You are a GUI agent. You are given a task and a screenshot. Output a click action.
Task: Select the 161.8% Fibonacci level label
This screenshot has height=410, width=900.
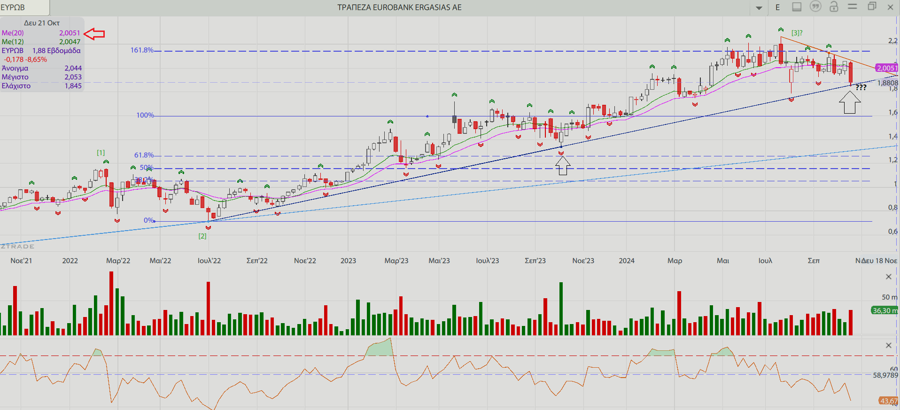[x=142, y=50]
